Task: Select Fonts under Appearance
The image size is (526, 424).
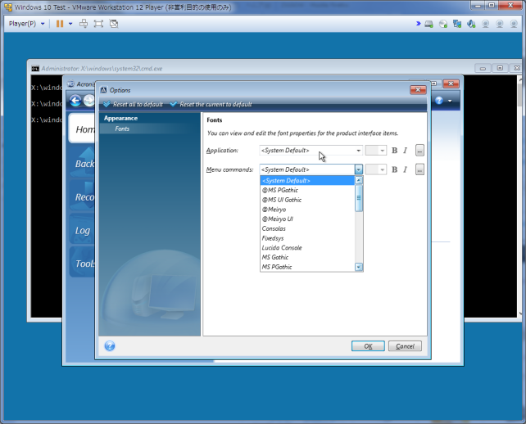Action: click(122, 129)
